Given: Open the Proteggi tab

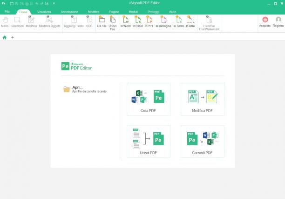Looking at the screenshot, I should coord(153,12).
